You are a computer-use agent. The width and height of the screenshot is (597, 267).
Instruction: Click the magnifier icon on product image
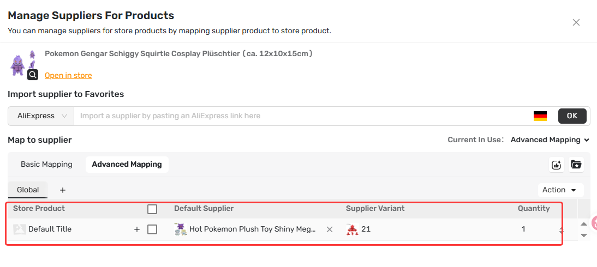[x=33, y=74]
